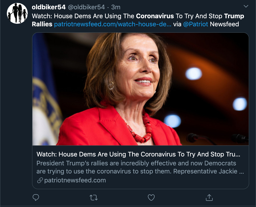Expand the tweet options chevron
Viewport: 256px width, 207px height.
246,6
